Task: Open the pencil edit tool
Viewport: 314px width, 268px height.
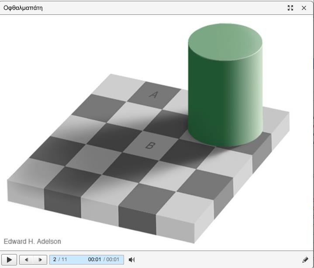Action: click(305, 260)
